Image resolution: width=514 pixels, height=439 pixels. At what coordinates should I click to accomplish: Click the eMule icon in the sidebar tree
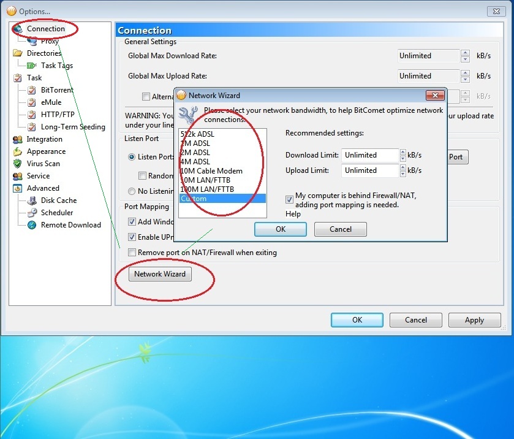(32, 102)
